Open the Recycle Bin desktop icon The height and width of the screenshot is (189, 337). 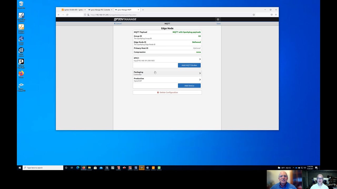pos(21,5)
